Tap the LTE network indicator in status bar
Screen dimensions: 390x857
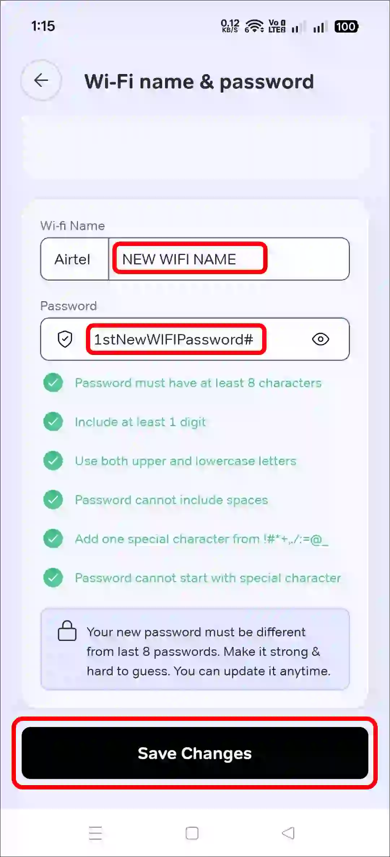277,26
